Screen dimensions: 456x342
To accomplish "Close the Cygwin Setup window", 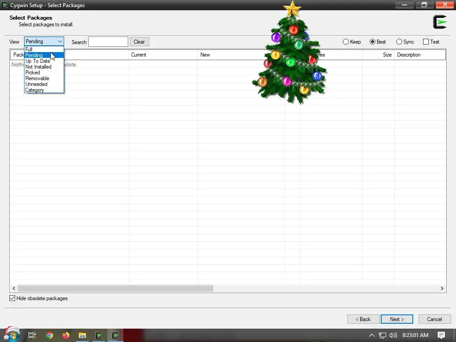I will (x=445, y=4).
